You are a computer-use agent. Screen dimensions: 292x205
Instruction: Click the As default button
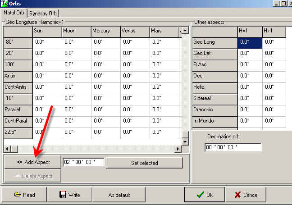[119, 195]
